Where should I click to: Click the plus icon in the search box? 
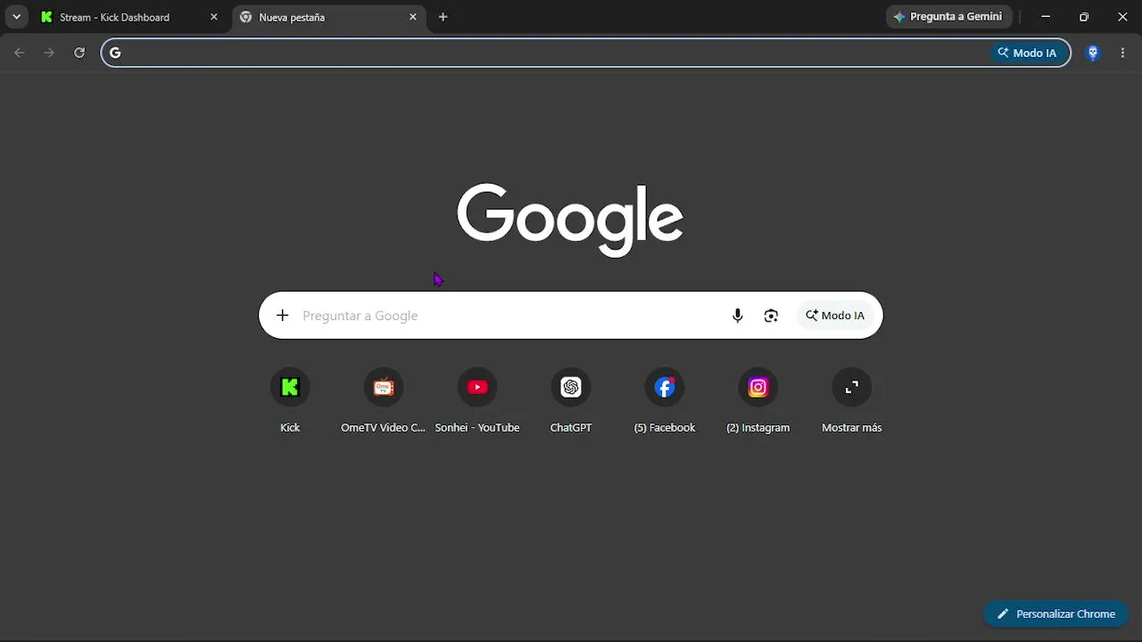click(282, 316)
